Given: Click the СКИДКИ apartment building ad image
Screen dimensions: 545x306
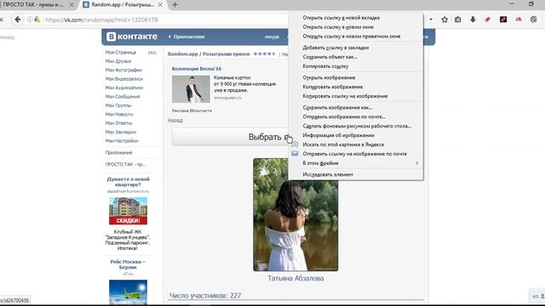Looking at the screenshot, I should point(128,211).
